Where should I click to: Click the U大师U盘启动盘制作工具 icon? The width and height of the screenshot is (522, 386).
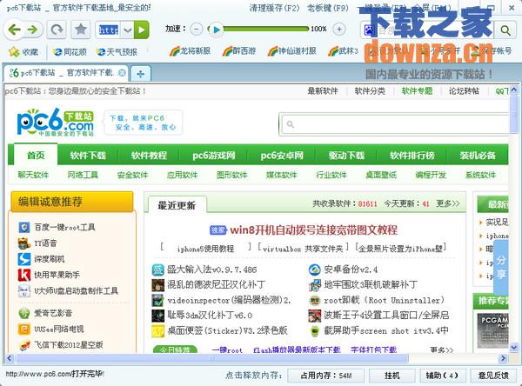click(24, 291)
